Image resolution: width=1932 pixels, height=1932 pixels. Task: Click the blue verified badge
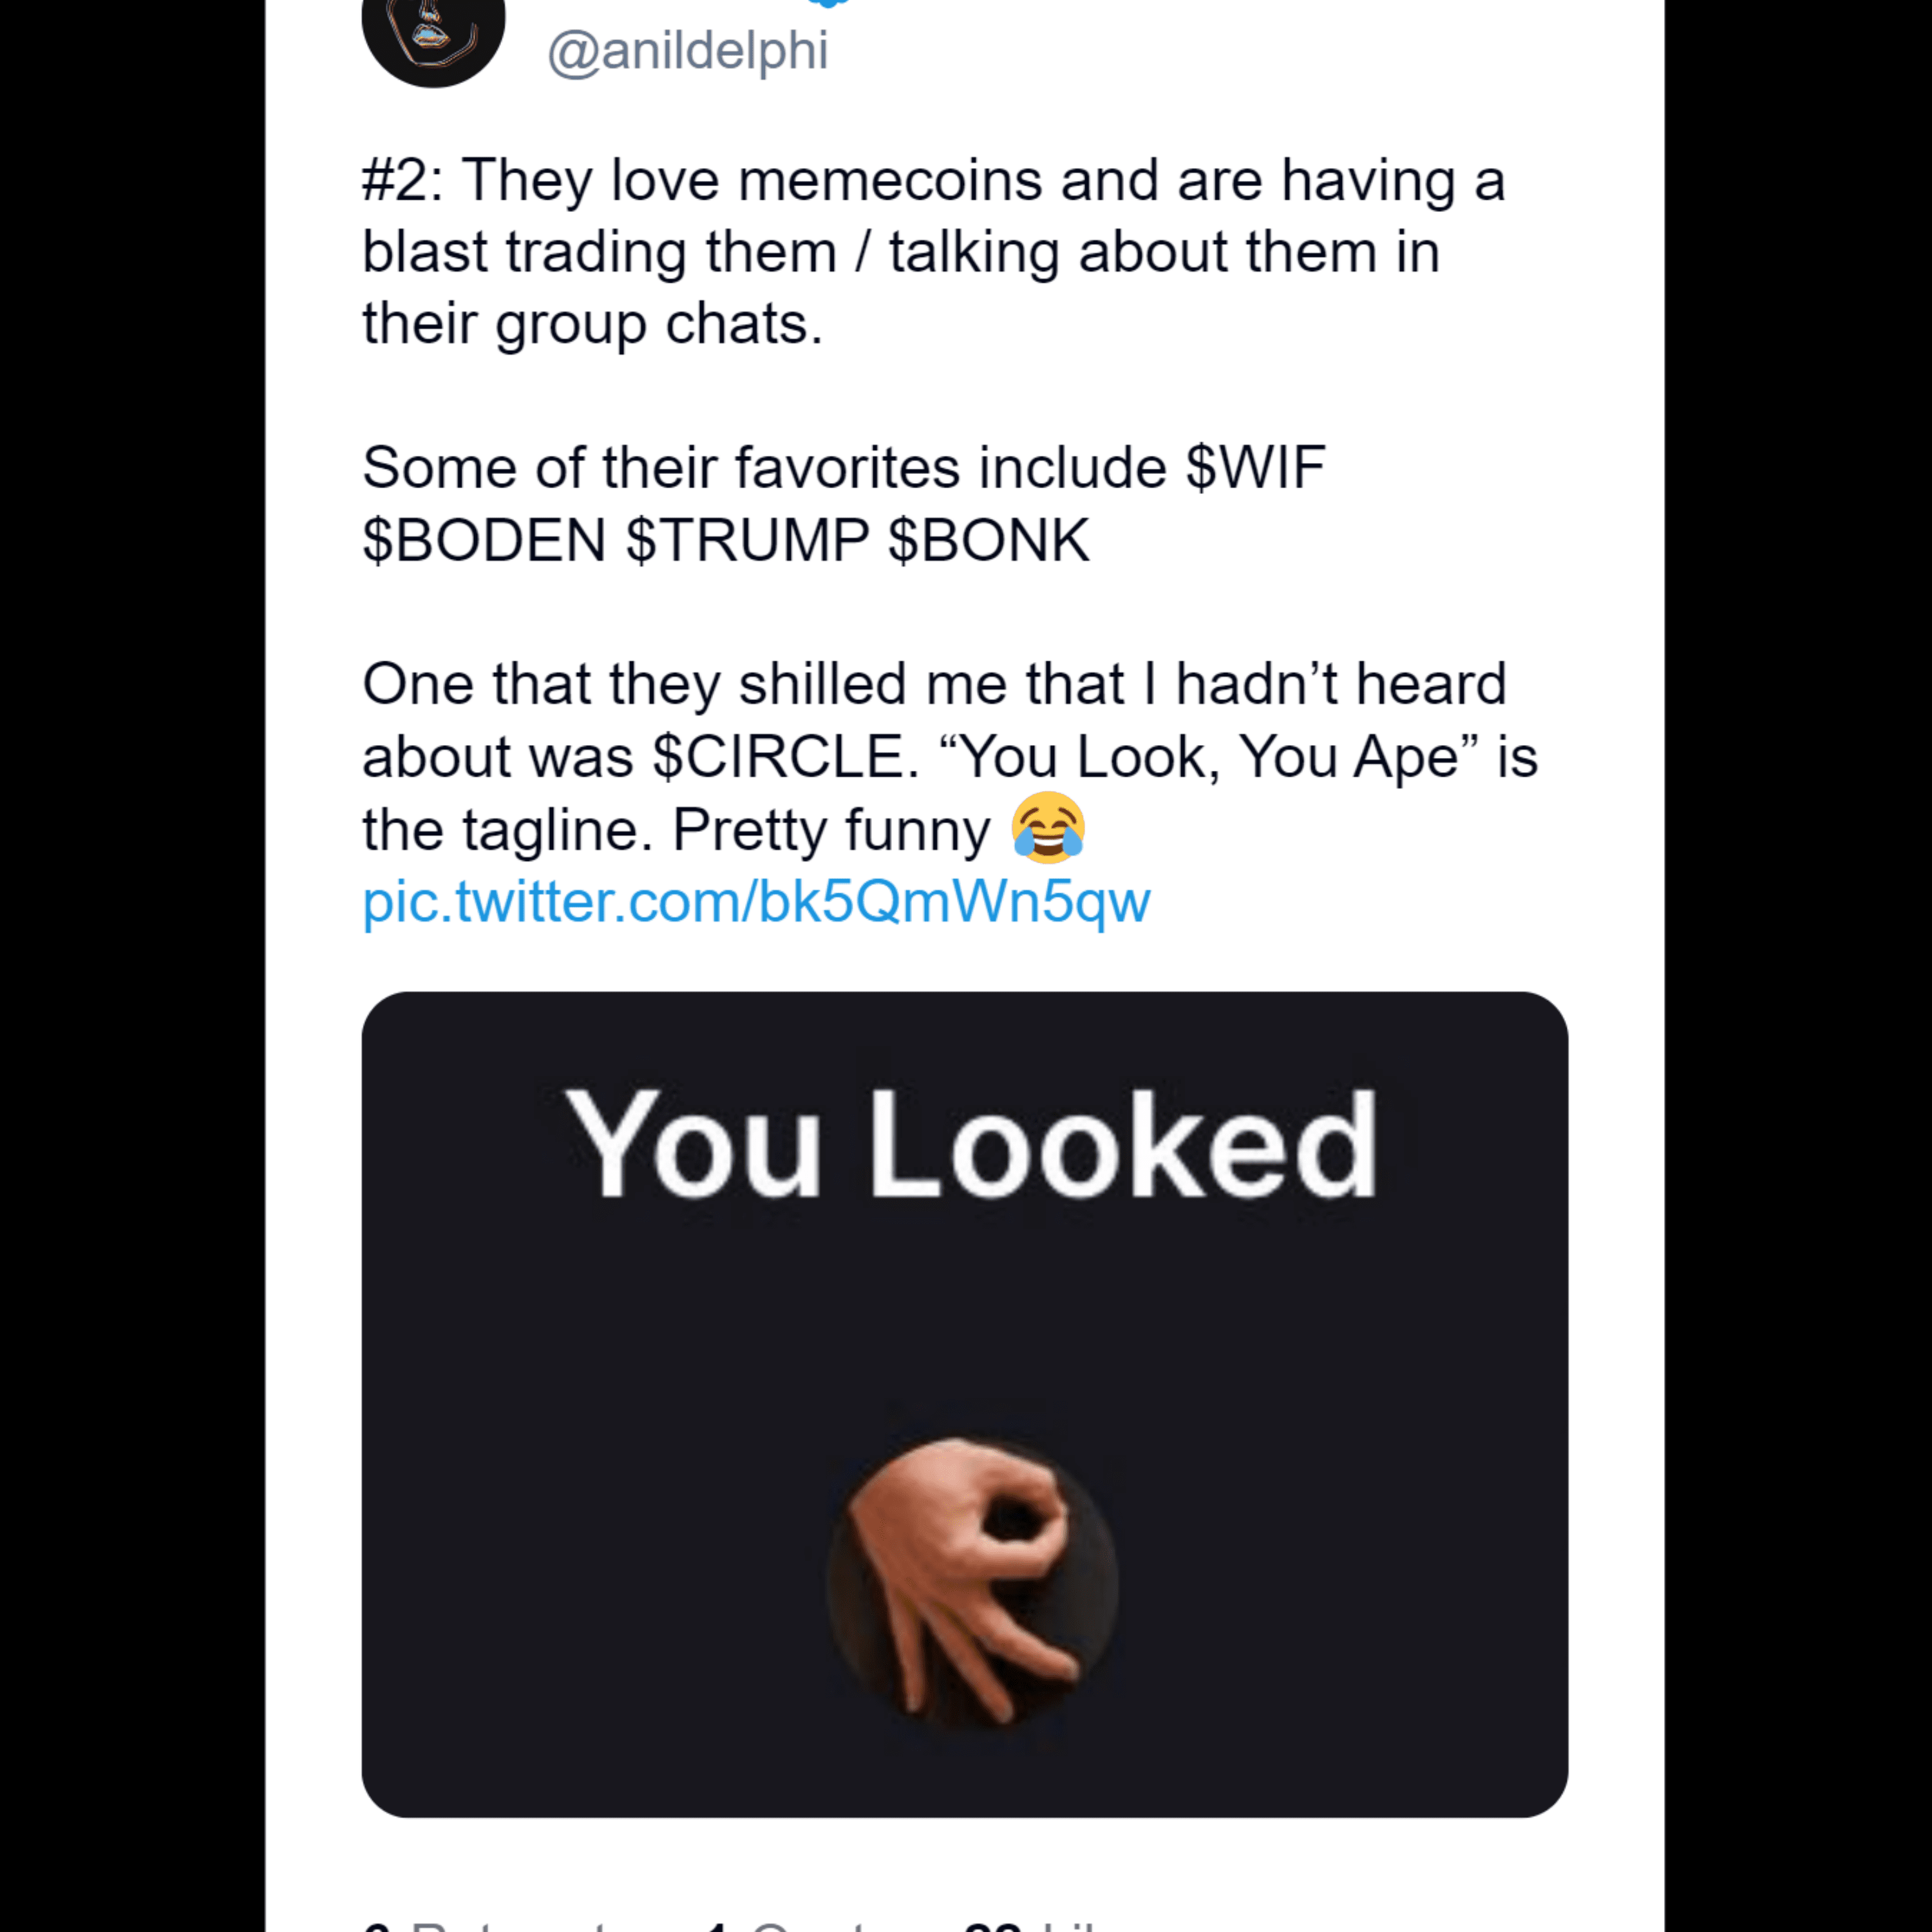click(828, 3)
